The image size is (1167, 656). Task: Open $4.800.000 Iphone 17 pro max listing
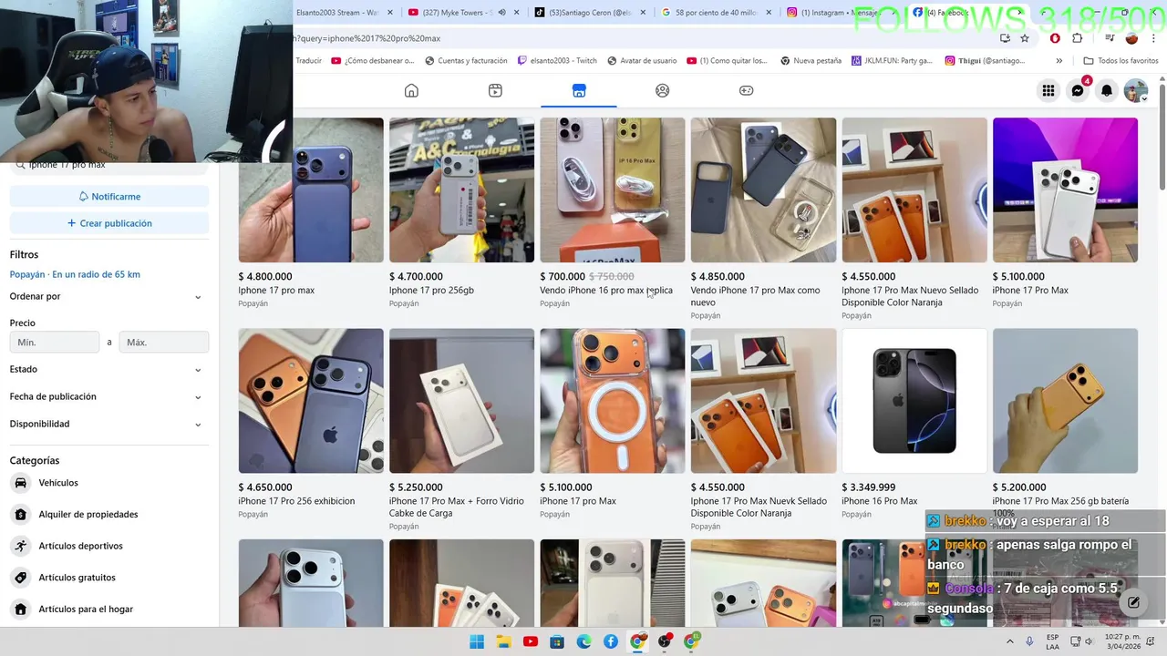[x=311, y=214]
